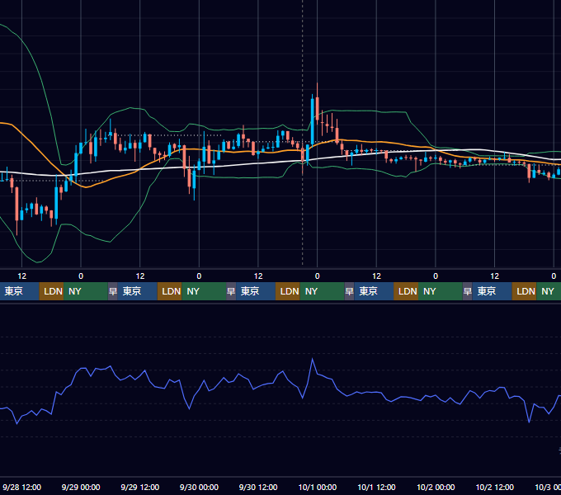Click the oscillator peak near 10/1 00:00

[313, 359]
